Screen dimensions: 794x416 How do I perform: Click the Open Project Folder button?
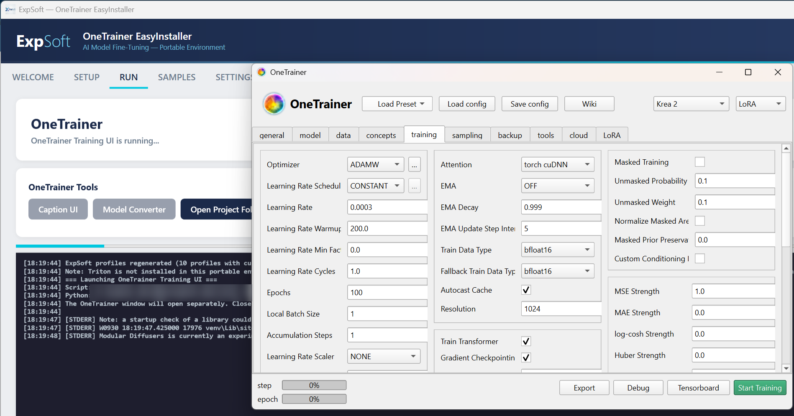[217, 209]
